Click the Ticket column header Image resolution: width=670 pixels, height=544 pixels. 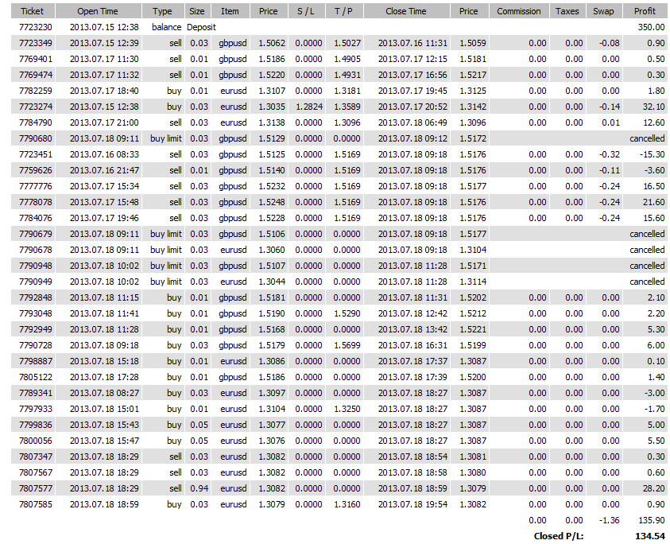tap(33, 11)
